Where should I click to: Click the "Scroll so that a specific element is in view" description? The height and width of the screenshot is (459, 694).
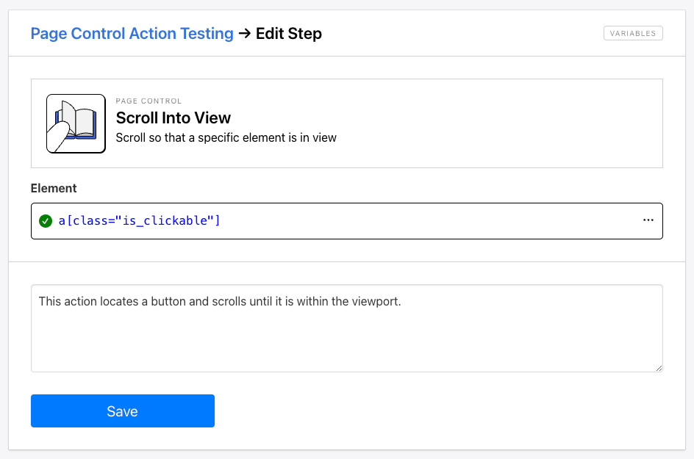pos(226,138)
